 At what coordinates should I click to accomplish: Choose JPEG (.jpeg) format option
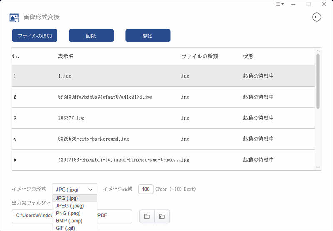pyautogui.click(x=75, y=206)
